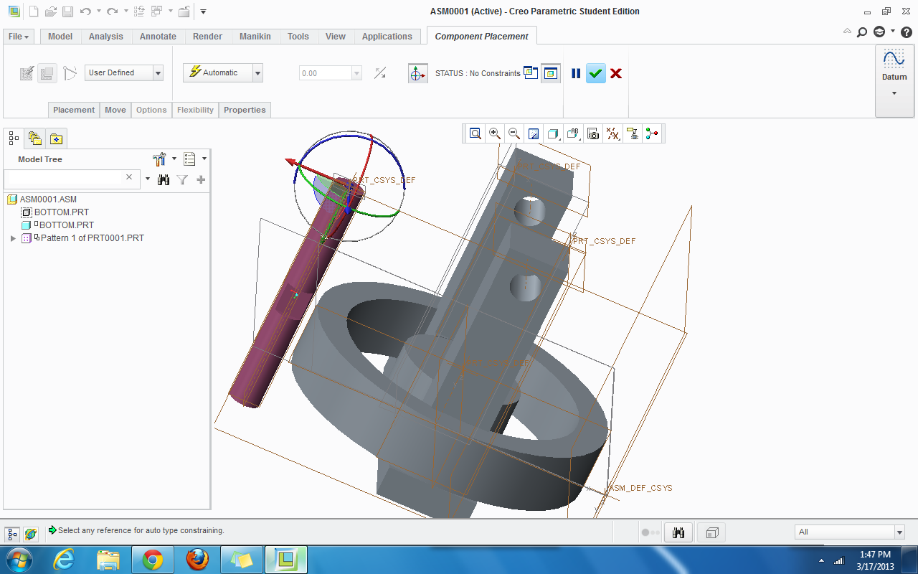Viewport: 918px width, 574px height.
Task: Open the Display Style cube icon
Action: (553, 133)
